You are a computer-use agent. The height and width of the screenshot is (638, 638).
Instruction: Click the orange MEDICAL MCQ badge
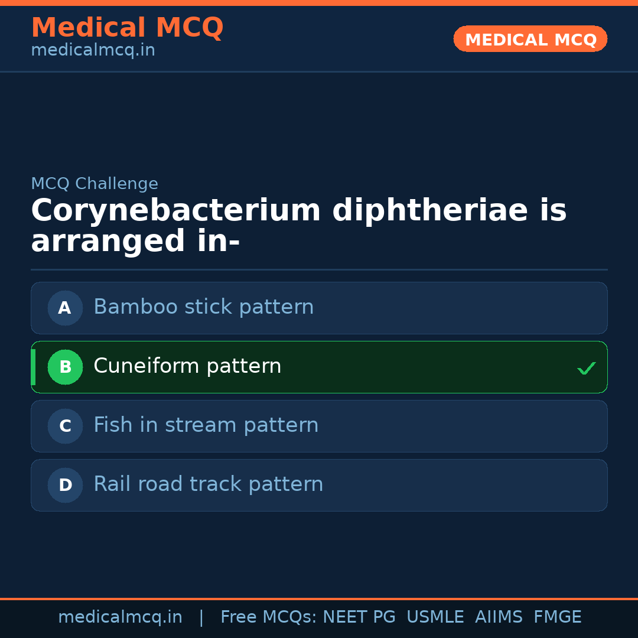530,40
